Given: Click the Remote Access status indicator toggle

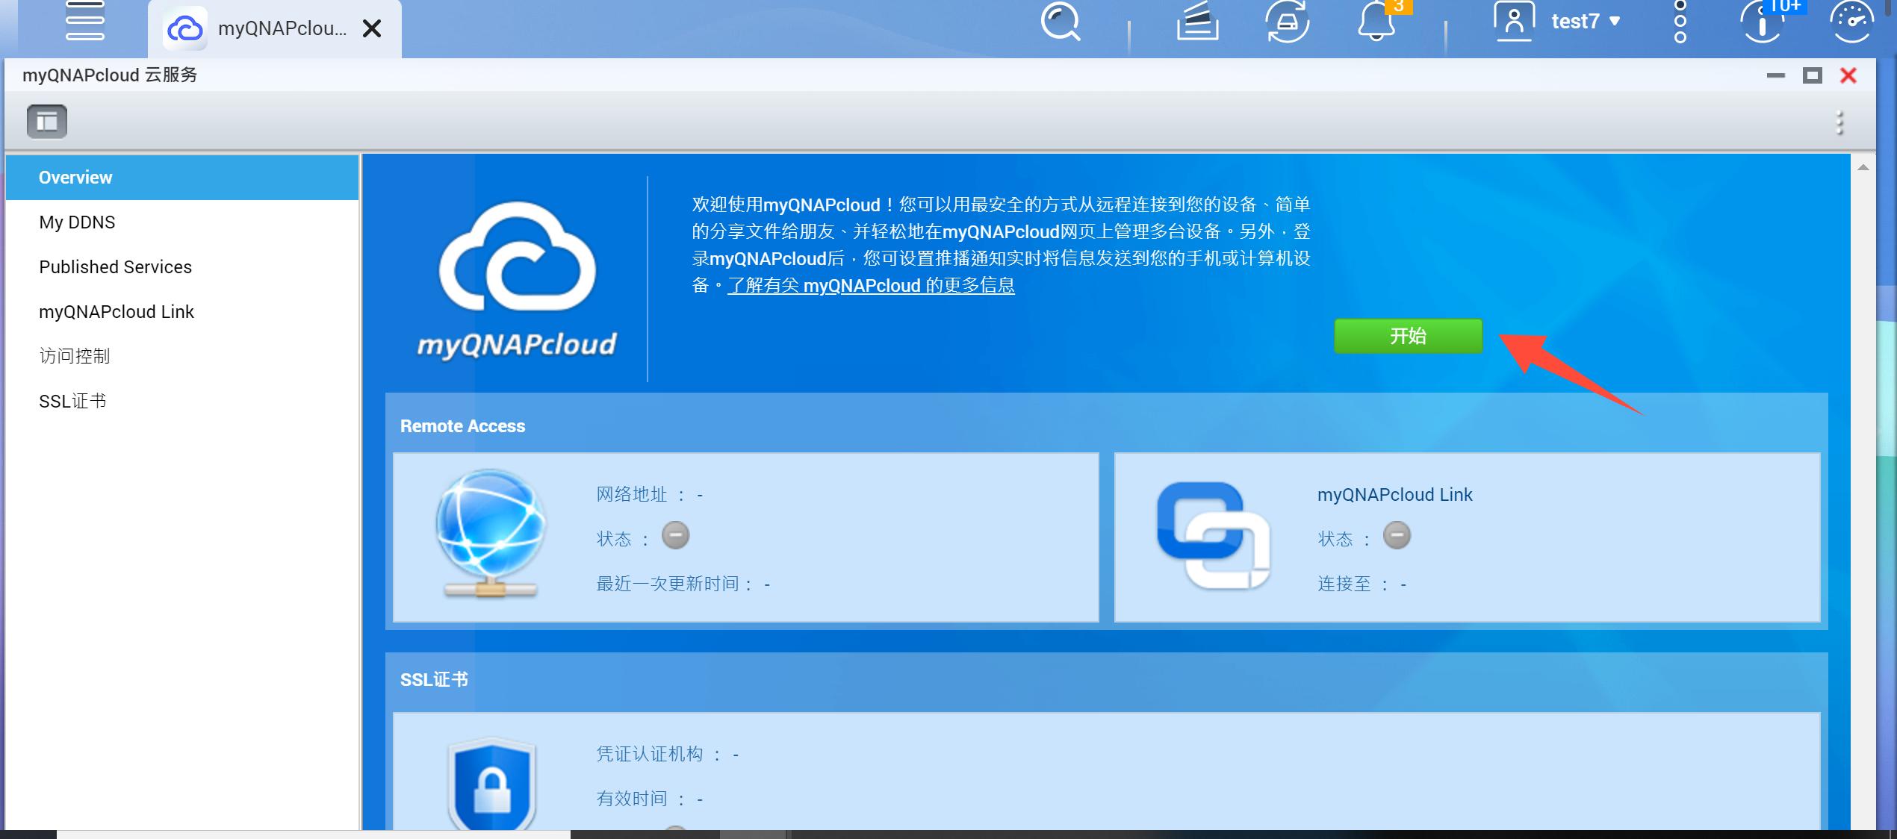Looking at the screenshot, I should 676,536.
